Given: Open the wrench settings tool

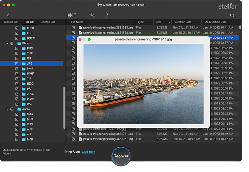Looking at the screenshot, I should point(92,15).
